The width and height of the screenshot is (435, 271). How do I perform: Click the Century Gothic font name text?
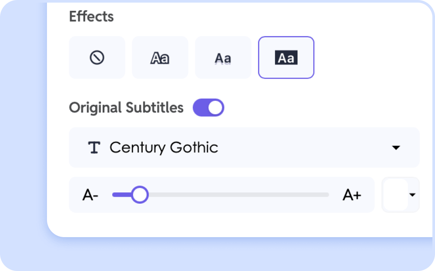164,148
